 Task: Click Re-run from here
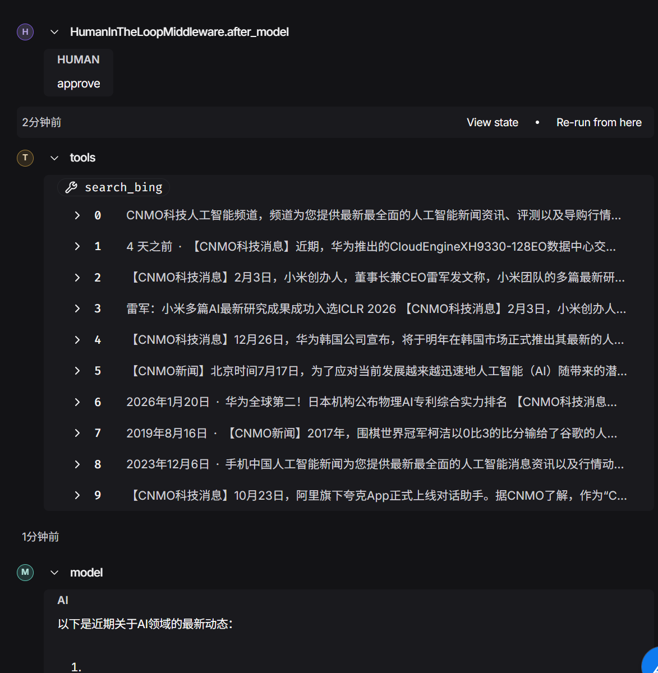pyautogui.click(x=599, y=122)
